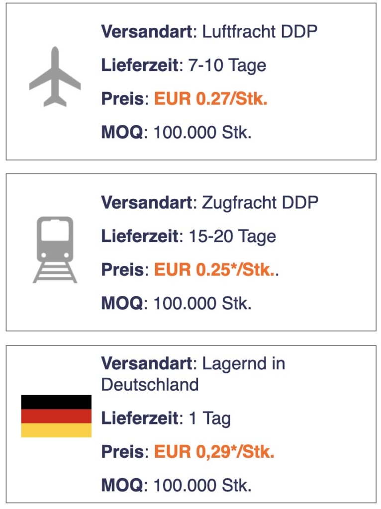Click the EUR 0.27/Stk. price
Screen dimensions: 381x509
click(211, 98)
